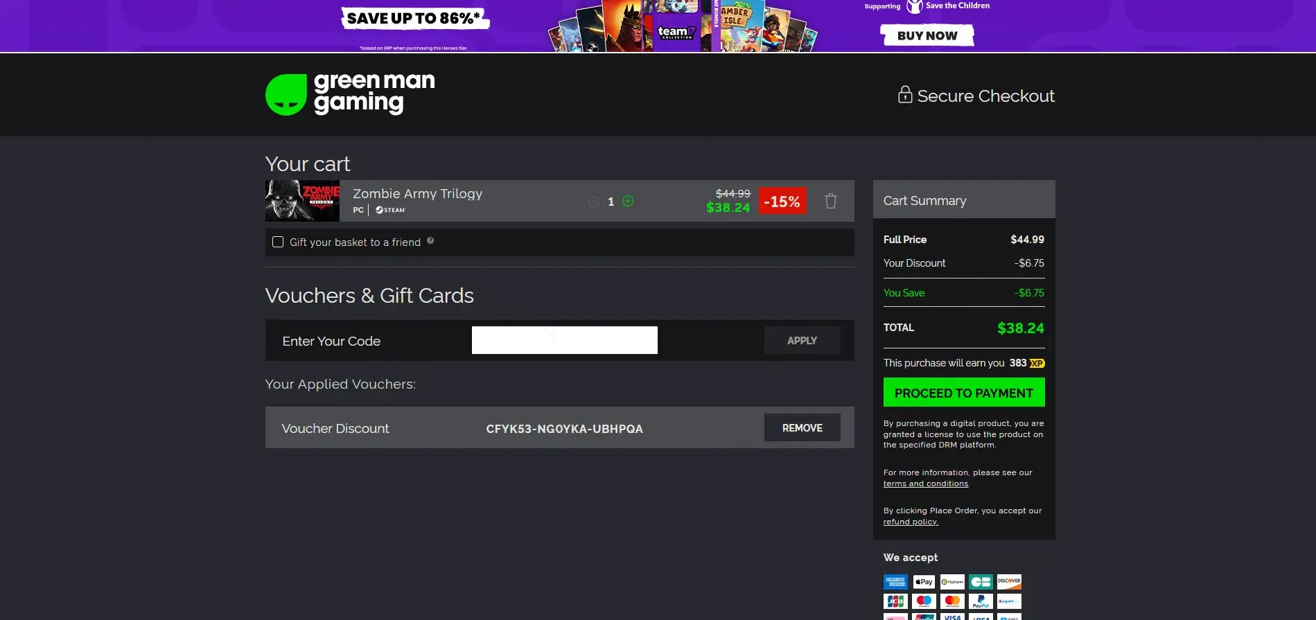
Task: Click the Save the Children logo in banner
Action: (x=948, y=6)
